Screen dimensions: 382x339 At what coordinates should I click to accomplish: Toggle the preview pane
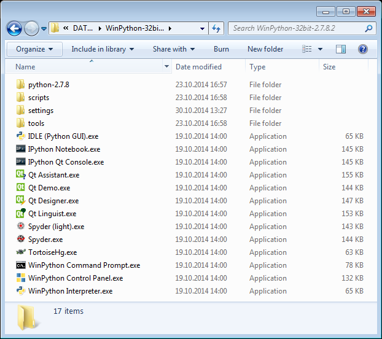(x=341, y=49)
